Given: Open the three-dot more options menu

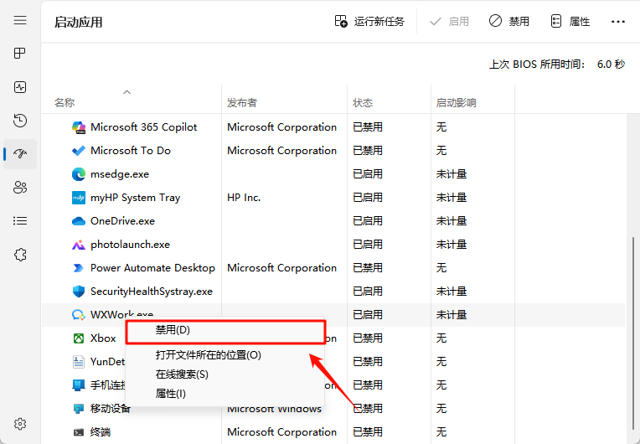Looking at the screenshot, I should point(618,22).
